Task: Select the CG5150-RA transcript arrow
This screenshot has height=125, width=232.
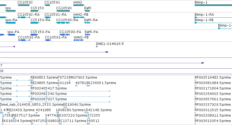Action: tap(35, 23)
